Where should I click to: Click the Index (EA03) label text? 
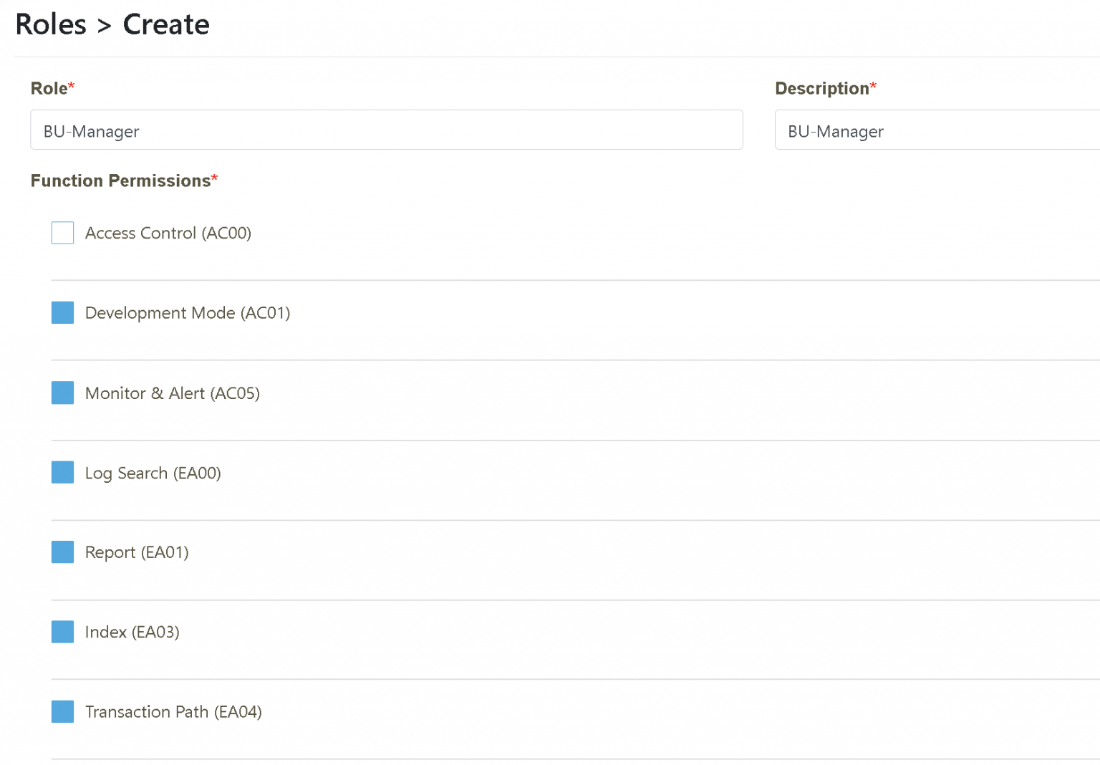(x=132, y=632)
